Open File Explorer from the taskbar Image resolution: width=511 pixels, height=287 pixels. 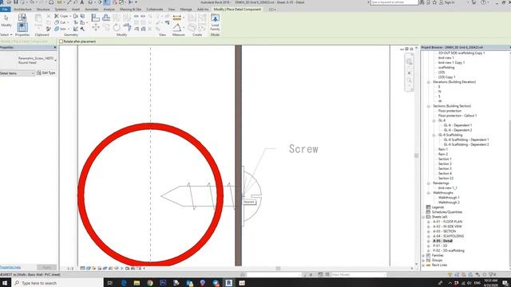[x=137, y=283]
